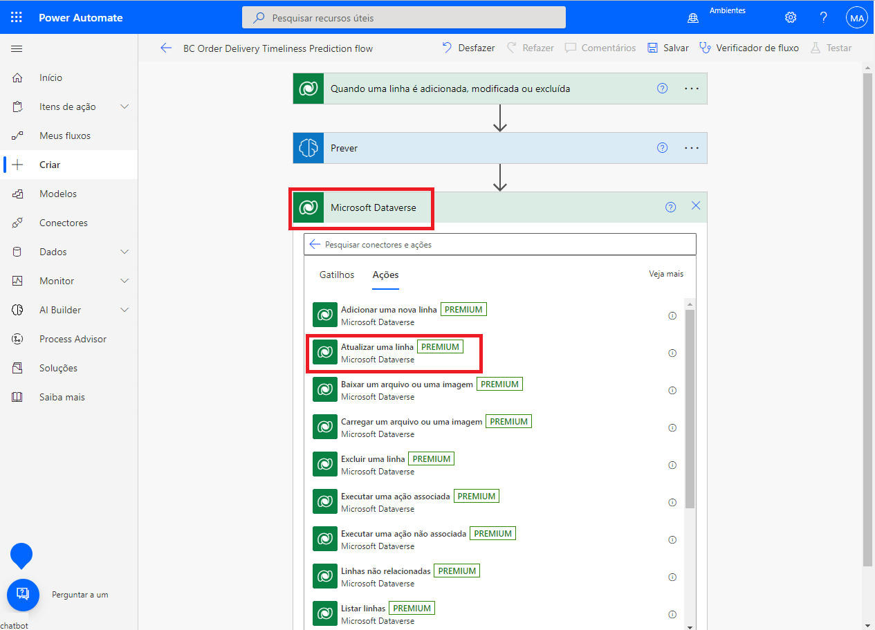Show info for Excluir uma linha
This screenshot has height=630, width=875.
click(x=672, y=465)
